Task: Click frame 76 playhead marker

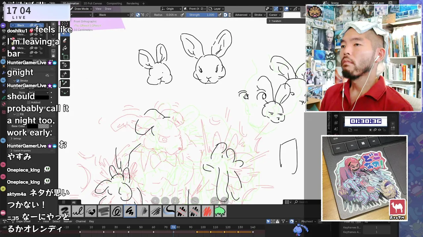Action: (173, 227)
